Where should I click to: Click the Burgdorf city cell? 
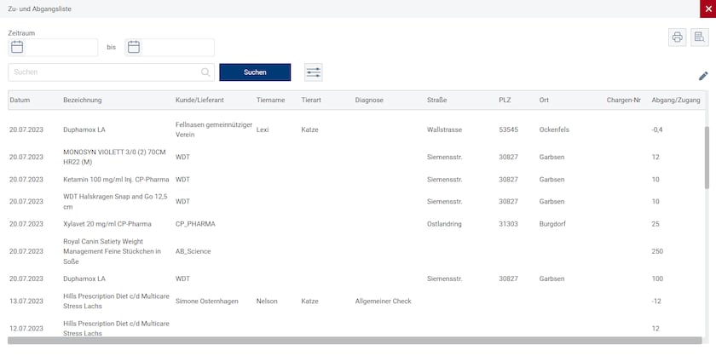pos(551,224)
